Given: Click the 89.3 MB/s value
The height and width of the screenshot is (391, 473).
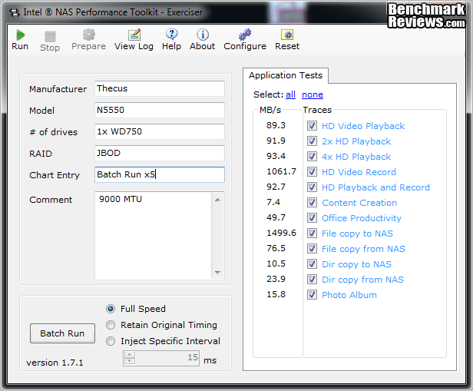Looking at the screenshot, I should click(276, 125).
